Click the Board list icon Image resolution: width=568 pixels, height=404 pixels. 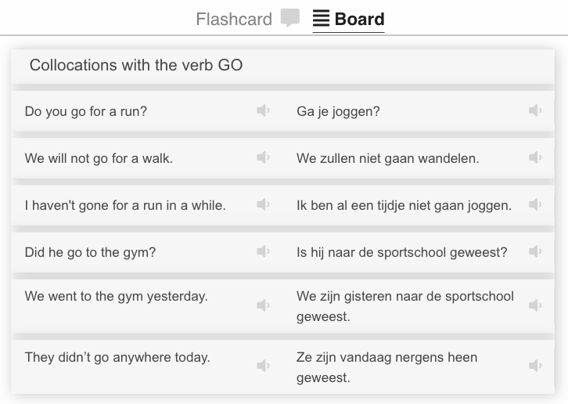click(x=321, y=19)
